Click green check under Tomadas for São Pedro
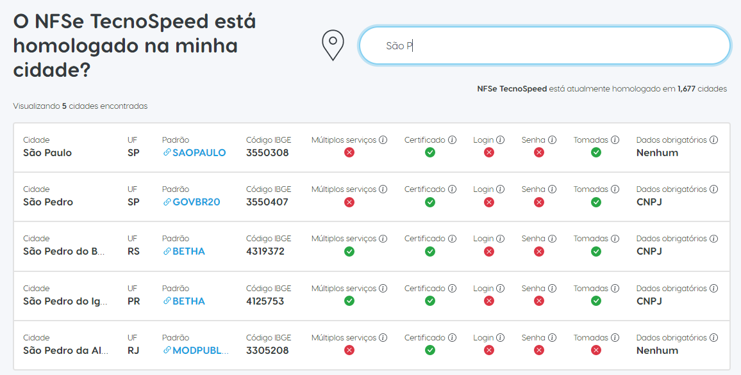 coord(596,202)
